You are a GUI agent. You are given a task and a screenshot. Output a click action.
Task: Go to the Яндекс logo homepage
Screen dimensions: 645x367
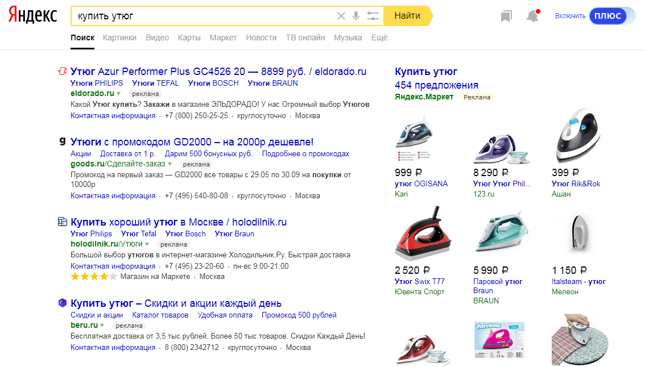(32, 16)
